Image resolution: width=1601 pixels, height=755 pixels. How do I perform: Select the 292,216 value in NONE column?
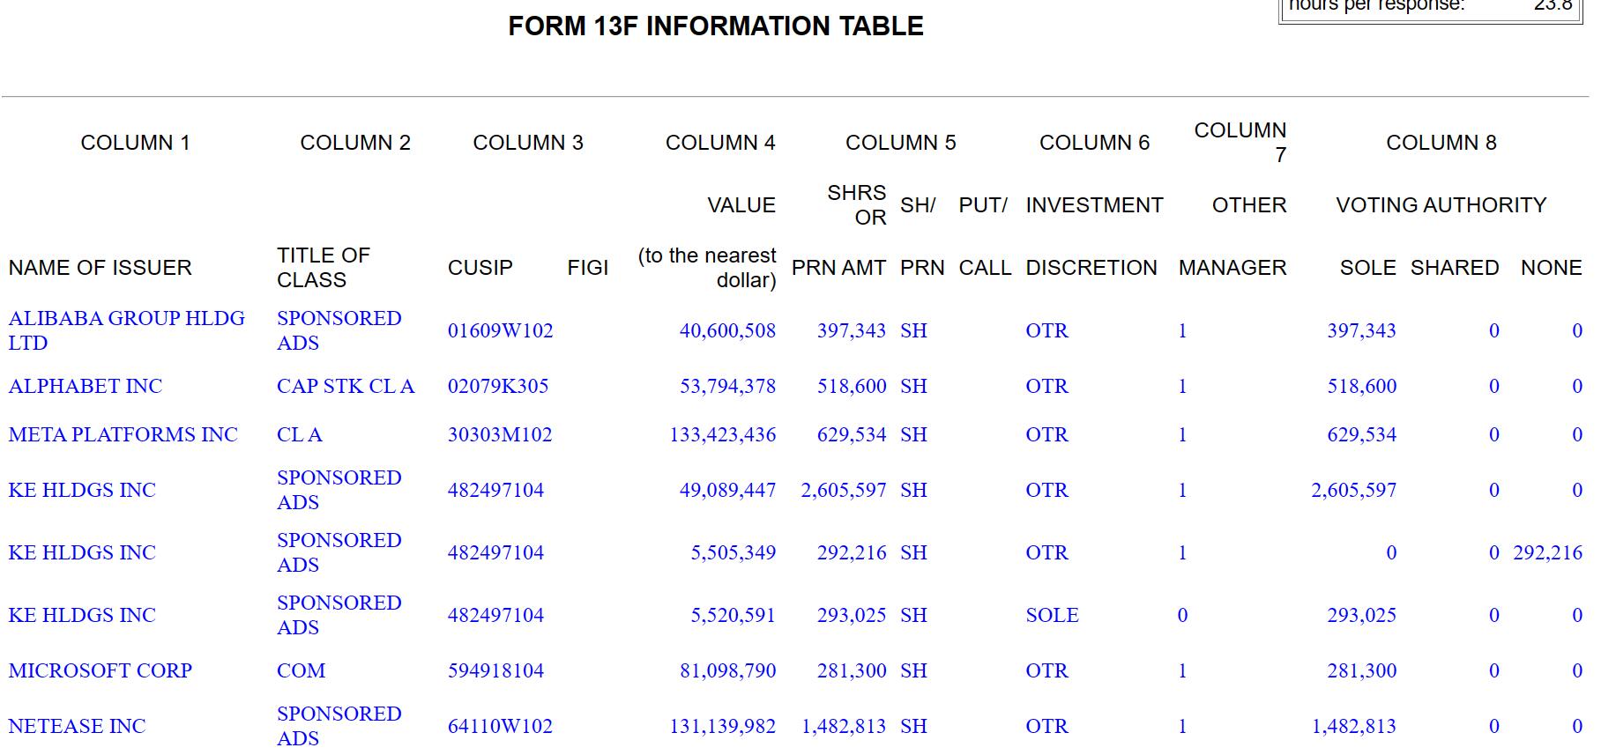tap(1547, 552)
